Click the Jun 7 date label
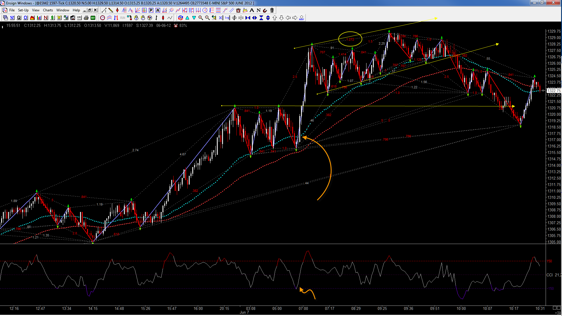562x316 pixels. [x=244, y=312]
